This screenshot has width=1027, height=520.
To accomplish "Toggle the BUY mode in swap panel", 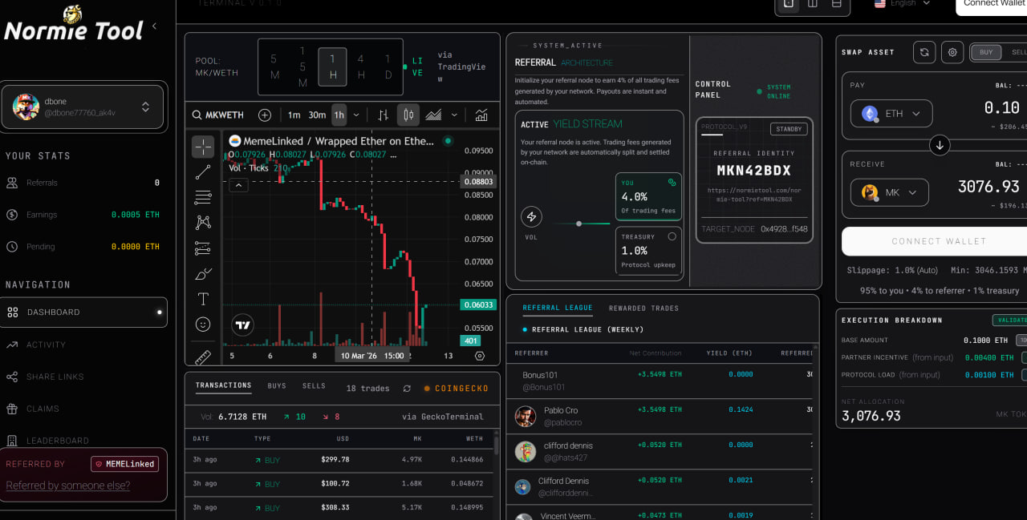I will click(x=986, y=52).
